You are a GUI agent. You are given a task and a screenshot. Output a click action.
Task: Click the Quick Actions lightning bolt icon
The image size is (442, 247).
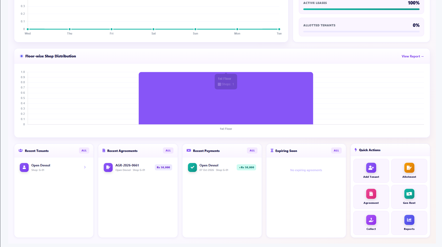356,150
